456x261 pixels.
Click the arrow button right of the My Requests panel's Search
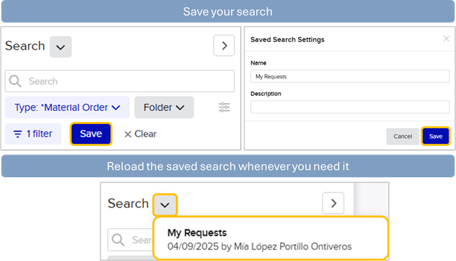(333, 204)
